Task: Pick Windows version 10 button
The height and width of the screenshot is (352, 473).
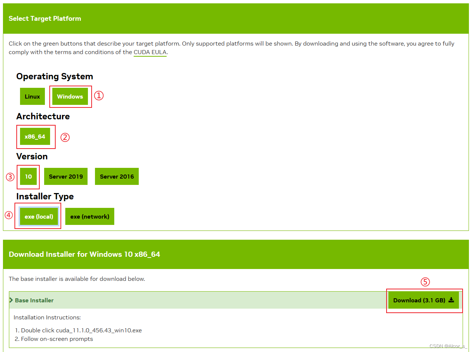Action: click(29, 176)
